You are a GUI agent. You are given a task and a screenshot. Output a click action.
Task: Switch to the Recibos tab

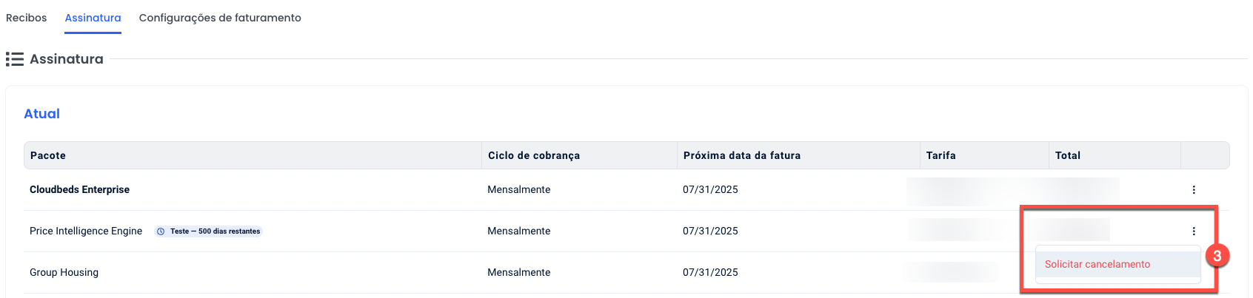pyautogui.click(x=26, y=18)
